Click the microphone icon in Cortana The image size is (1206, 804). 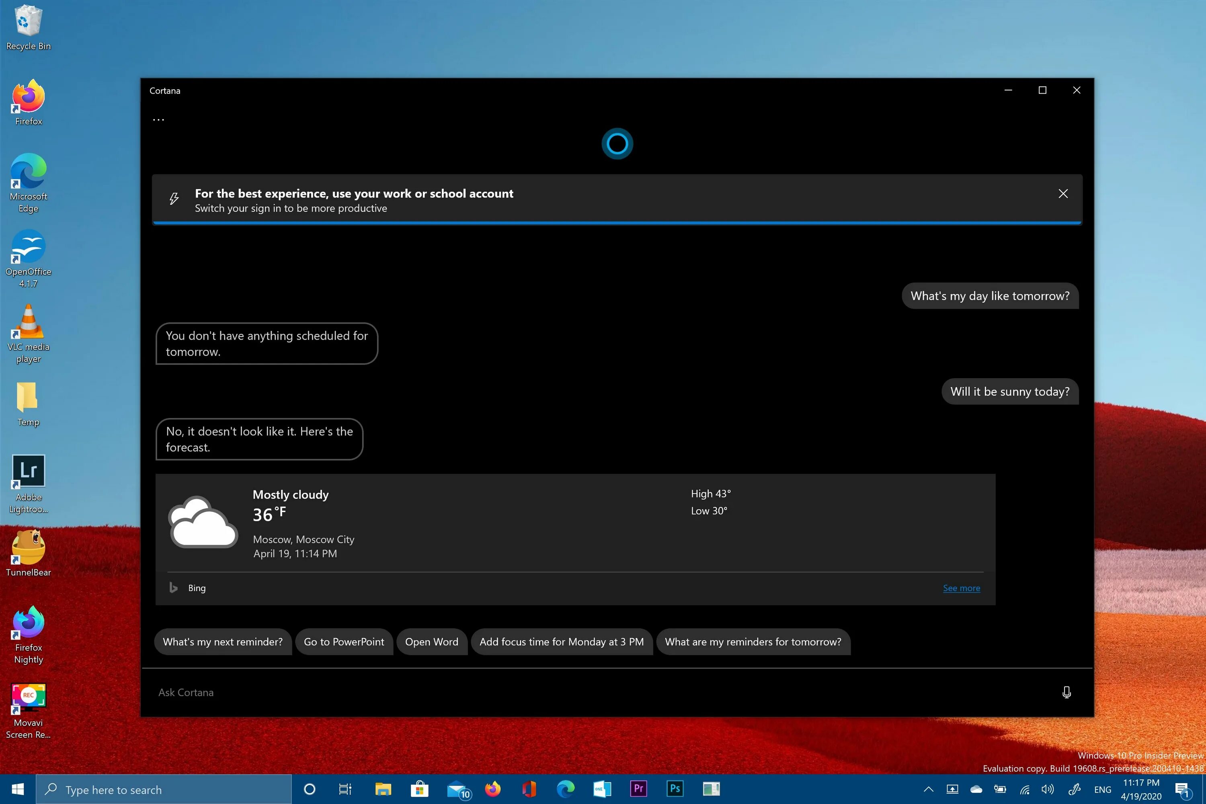click(x=1067, y=692)
